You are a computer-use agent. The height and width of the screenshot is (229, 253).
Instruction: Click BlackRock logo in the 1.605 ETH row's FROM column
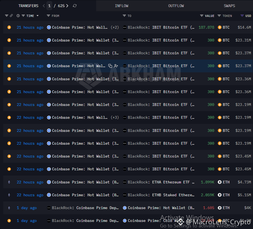click(49, 208)
